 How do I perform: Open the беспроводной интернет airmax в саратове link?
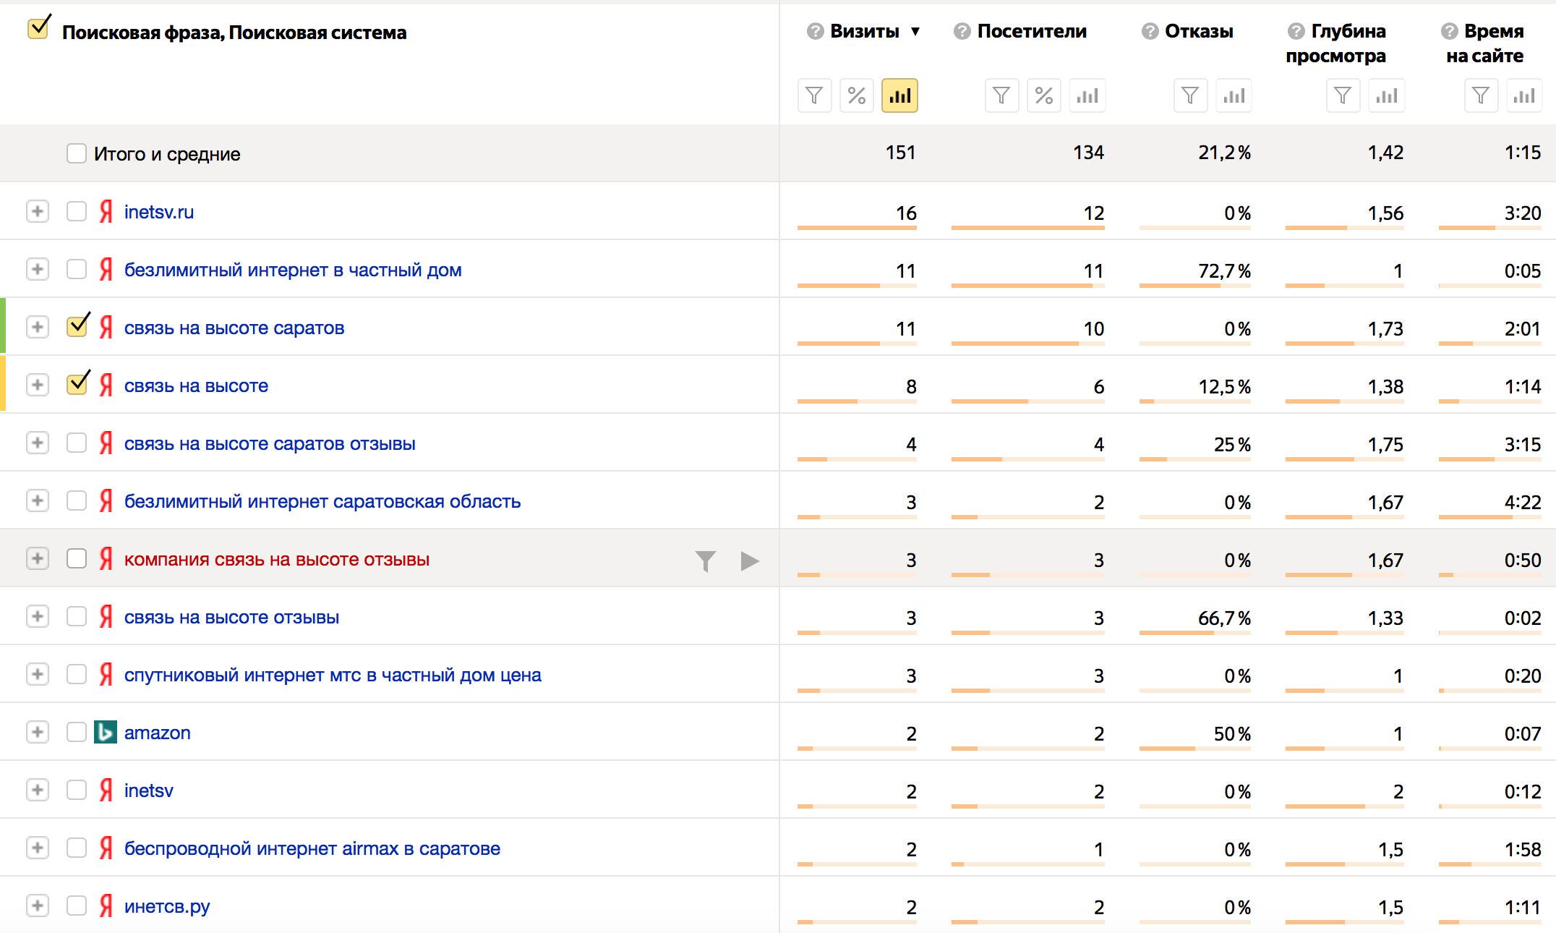pyautogui.click(x=312, y=848)
